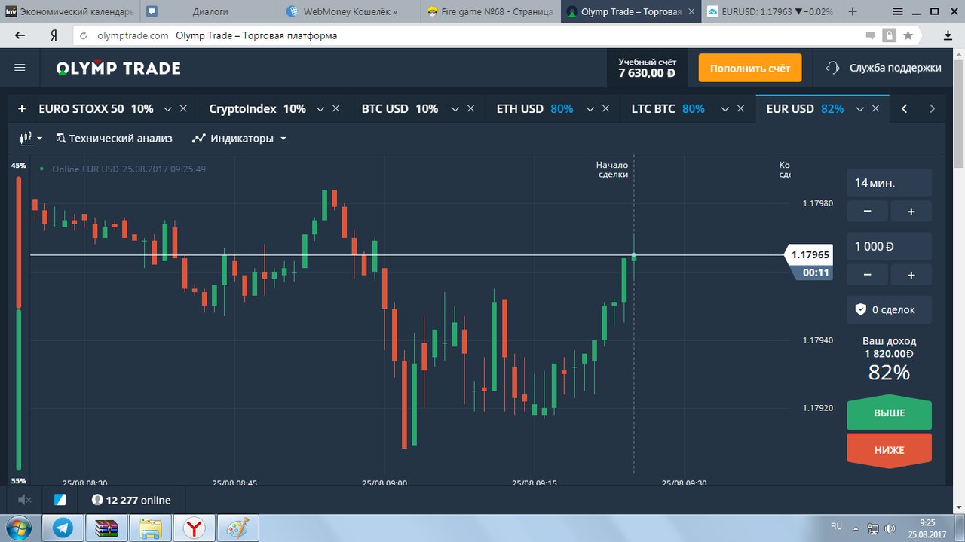Close the EUR USD asset tab
965x542 pixels.
tap(876, 108)
